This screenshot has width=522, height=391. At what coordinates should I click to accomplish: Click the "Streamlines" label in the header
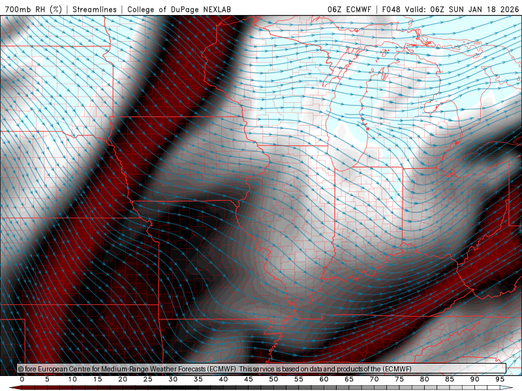click(95, 9)
